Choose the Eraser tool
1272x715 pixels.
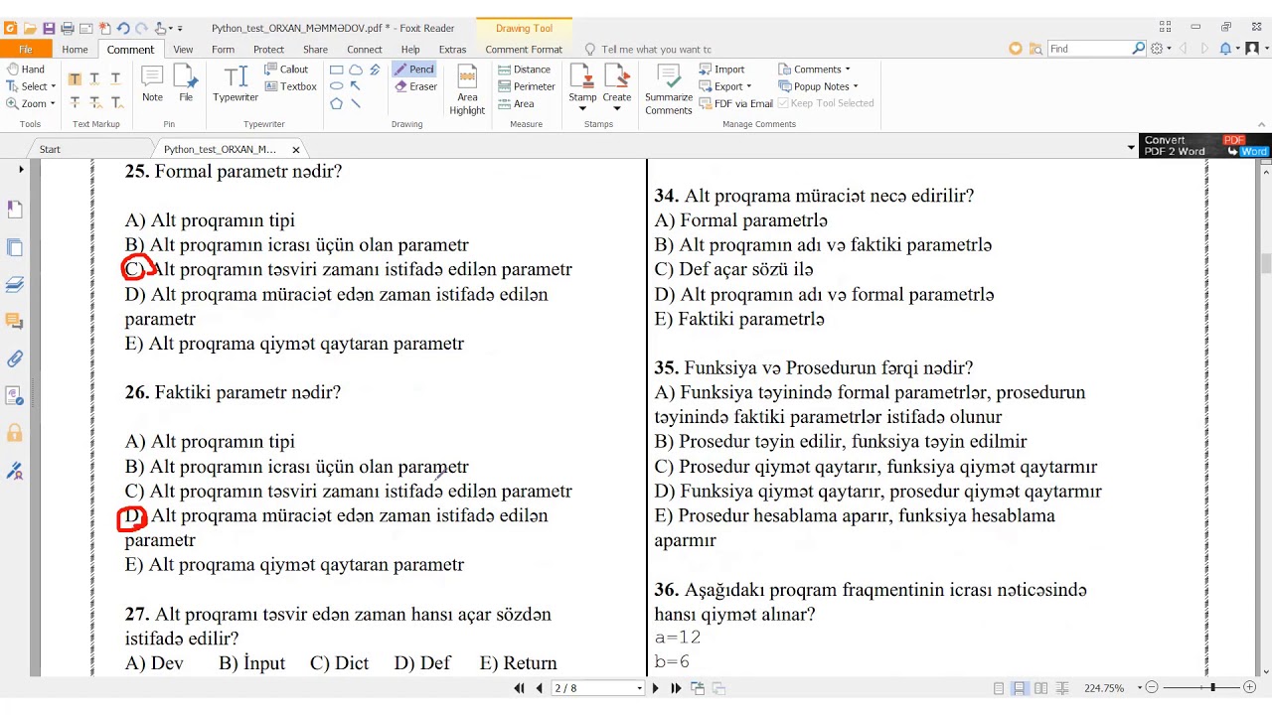point(415,86)
